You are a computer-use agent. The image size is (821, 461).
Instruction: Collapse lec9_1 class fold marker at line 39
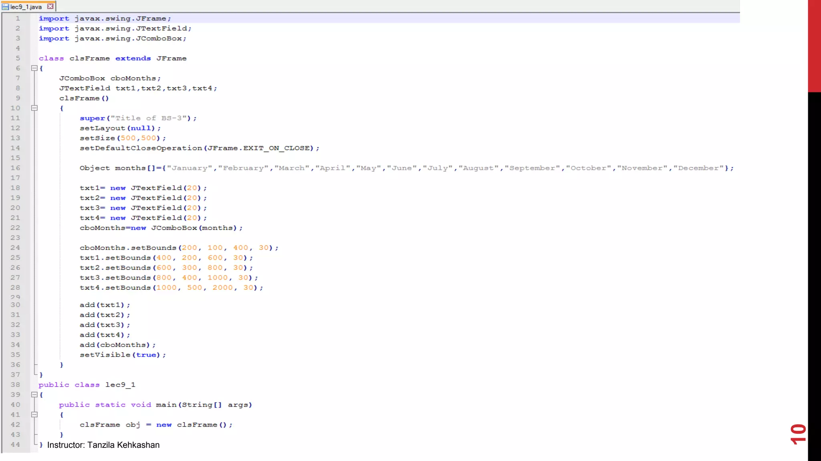pyautogui.click(x=34, y=395)
